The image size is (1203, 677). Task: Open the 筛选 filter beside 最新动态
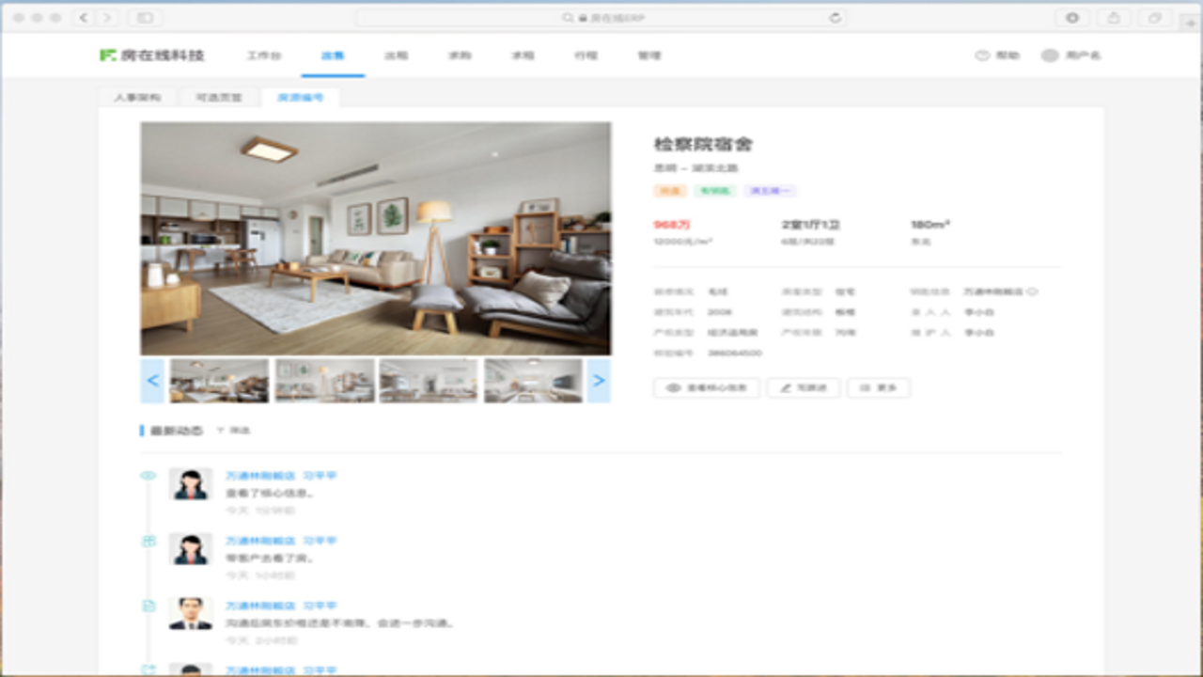233,431
